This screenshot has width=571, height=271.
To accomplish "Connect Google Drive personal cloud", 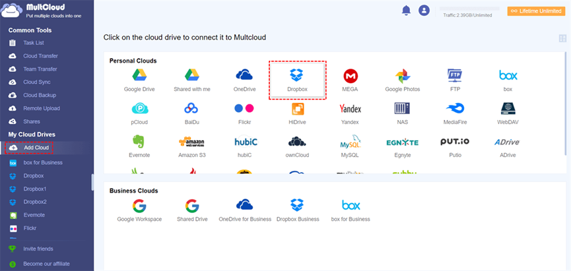I will (139, 80).
